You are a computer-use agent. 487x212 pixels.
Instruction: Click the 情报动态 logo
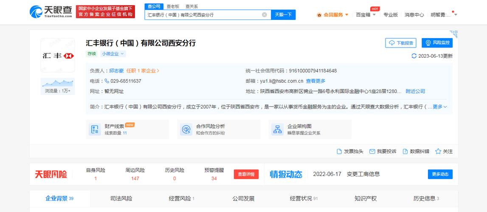pos(286,174)
